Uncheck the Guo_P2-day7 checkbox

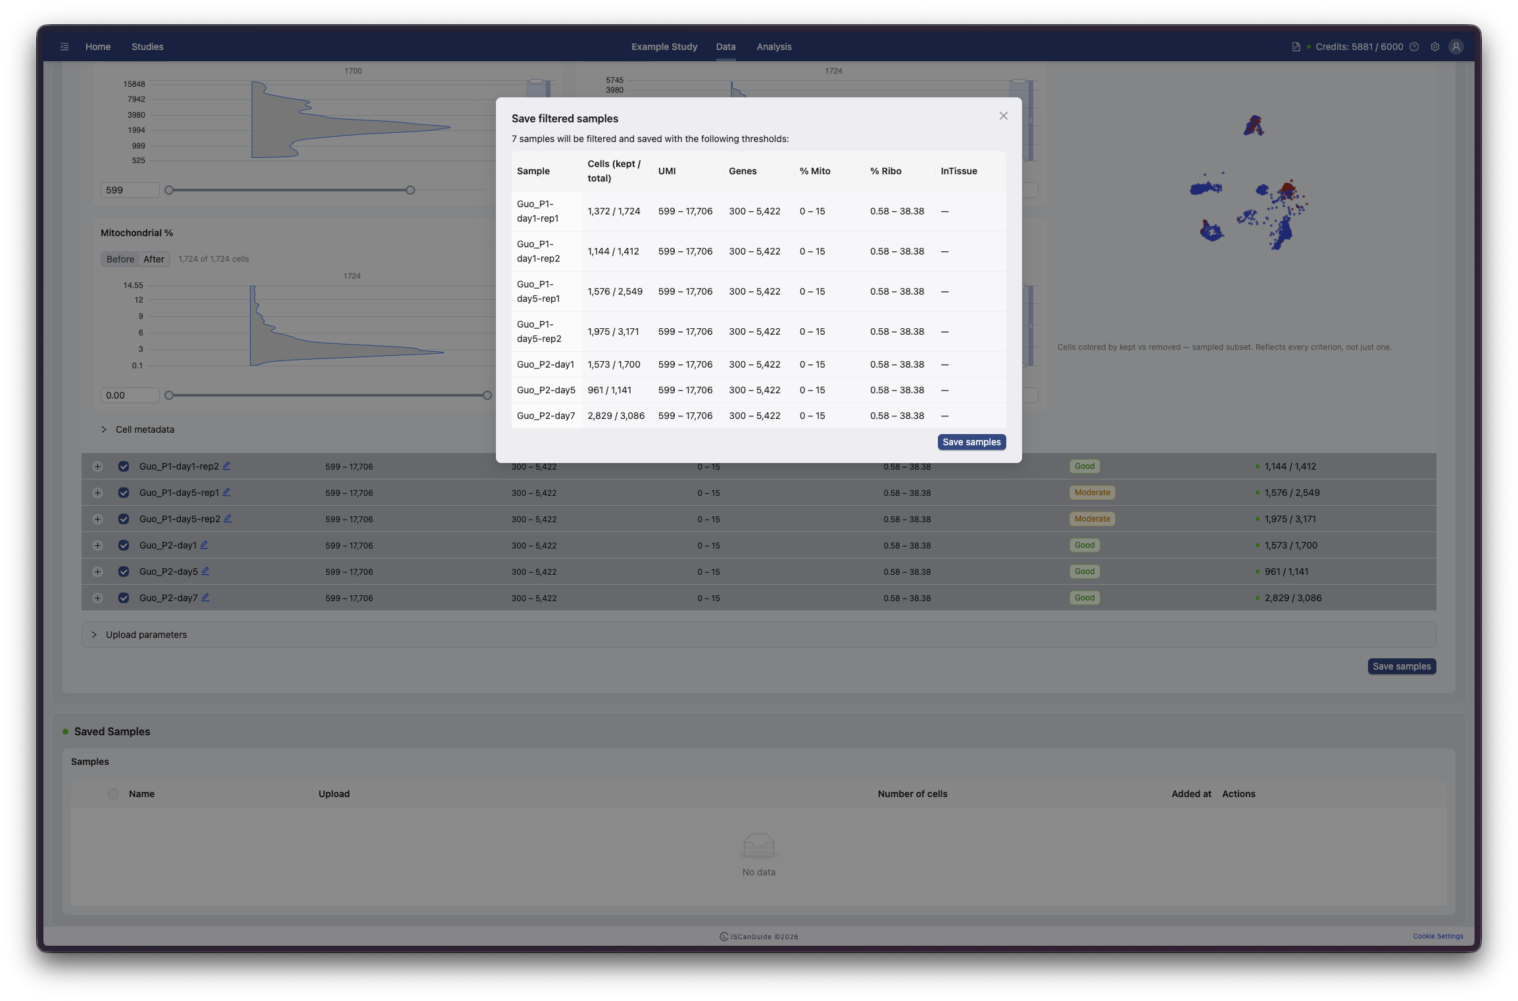pos(124,598)
